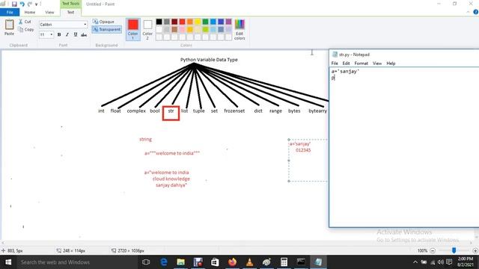Viewport: 479px width, 269px height.
Task: Open the Customize Quick Access Toolbar dropdown
Action: (x=36, y=4)
